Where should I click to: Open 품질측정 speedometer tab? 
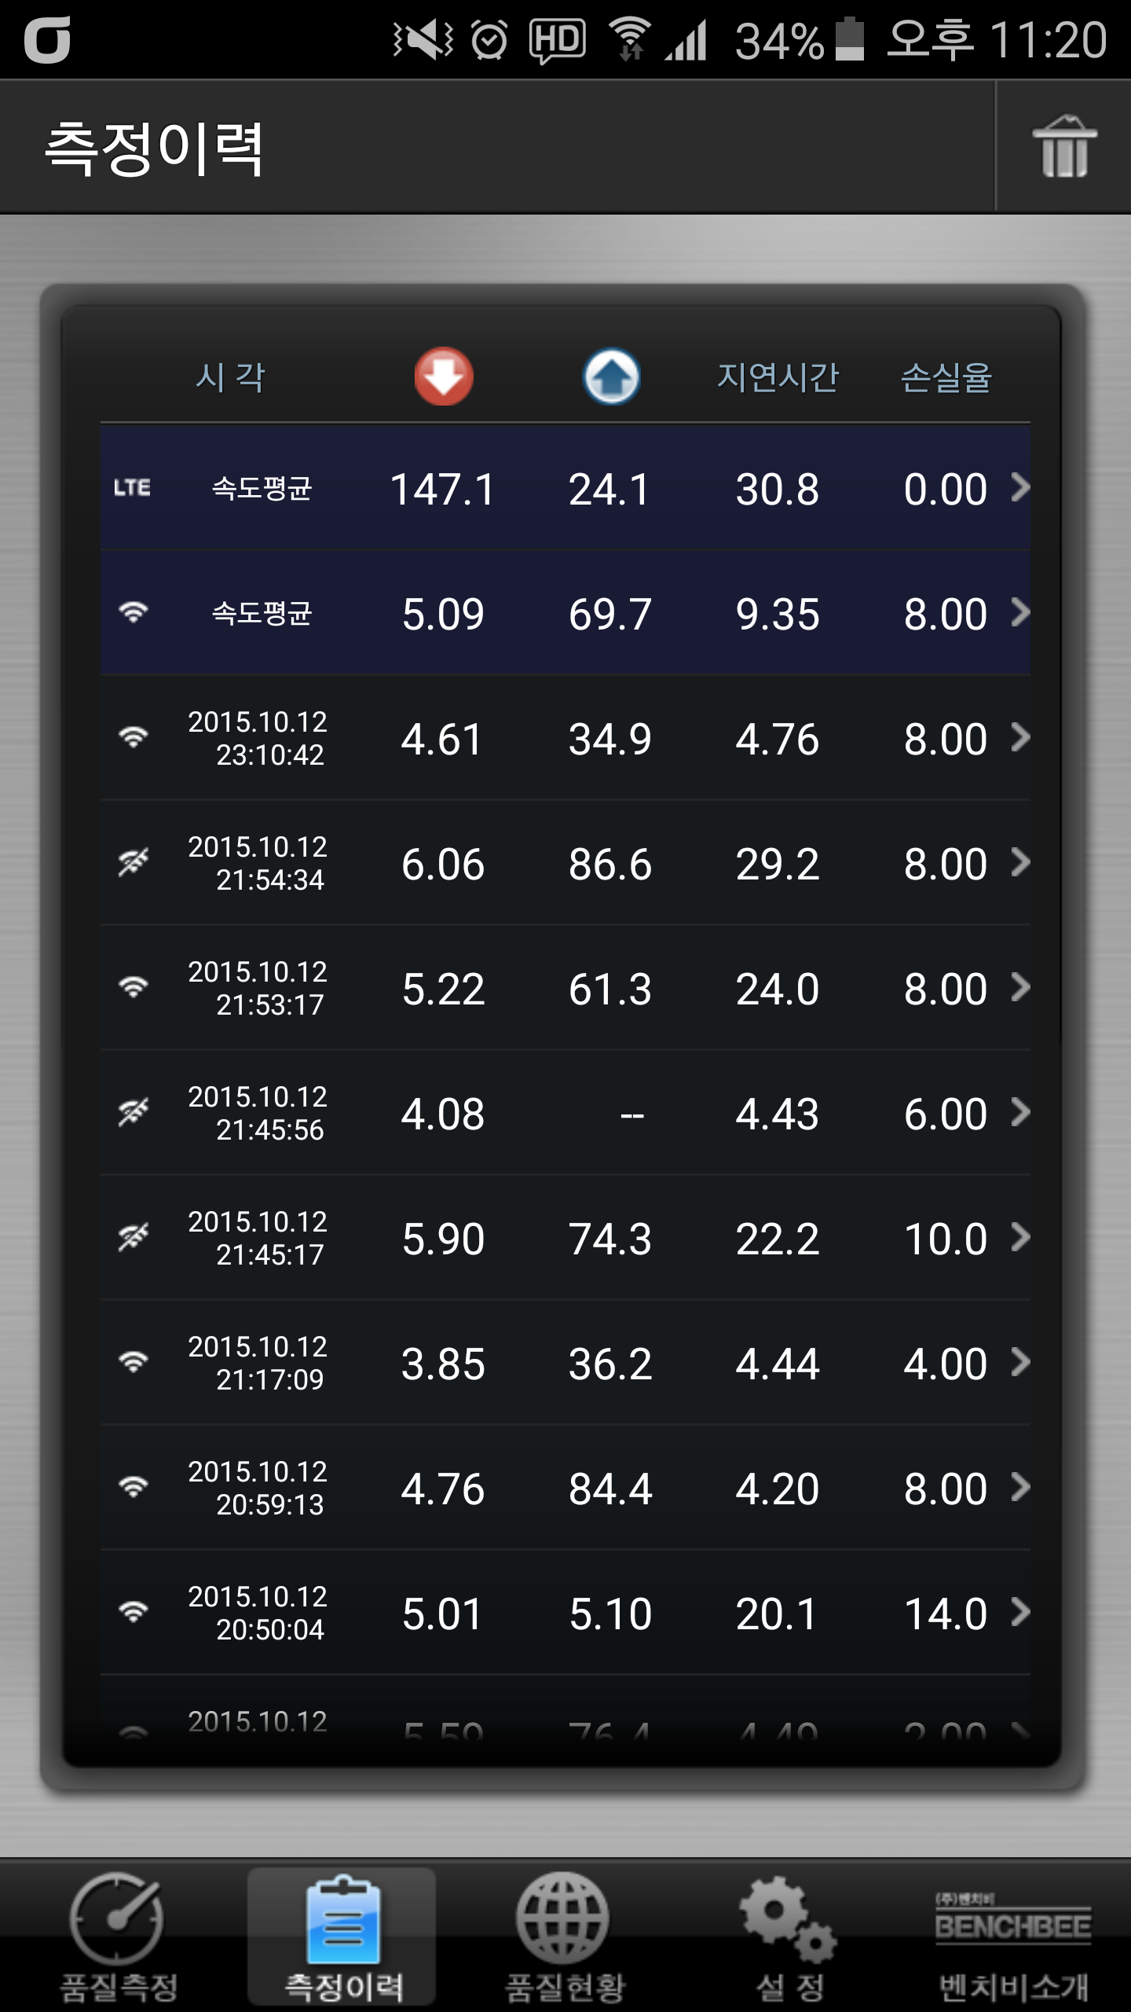[x=118, y=1936]
